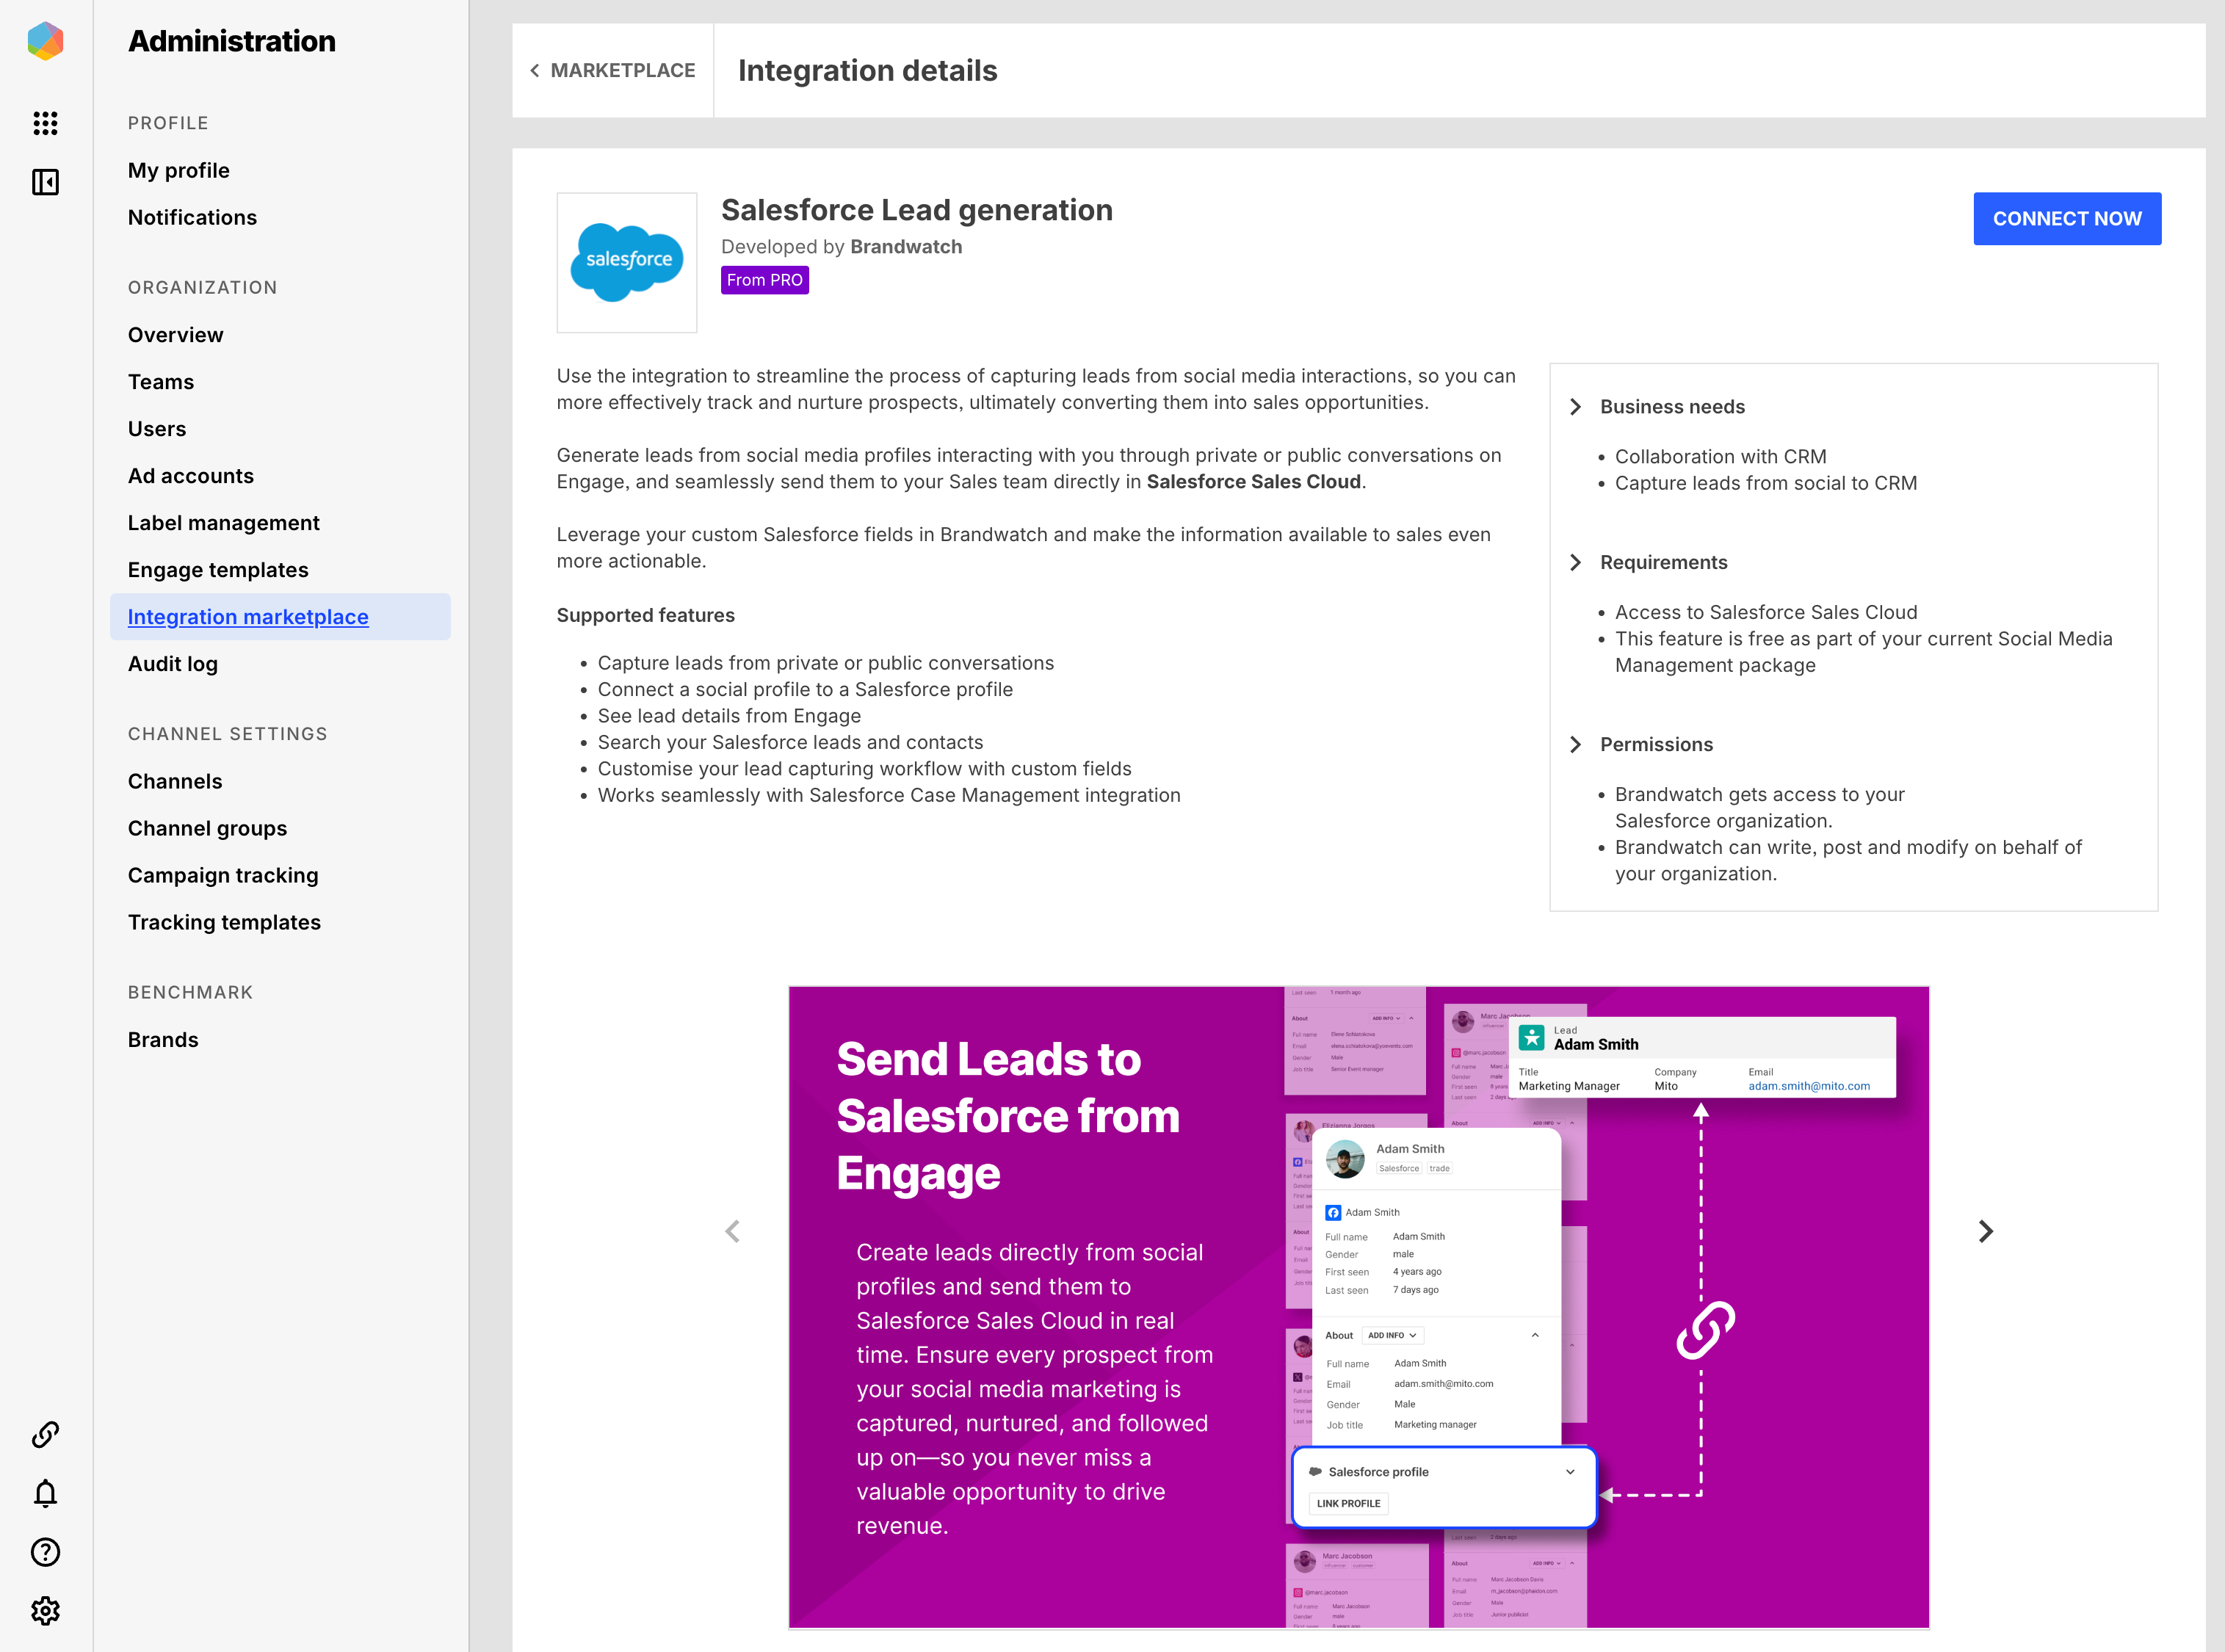This screenshot has width=2225, height=1652.
Task: Click the carousel promo slide image
Action: [x=1359, y=1307]
